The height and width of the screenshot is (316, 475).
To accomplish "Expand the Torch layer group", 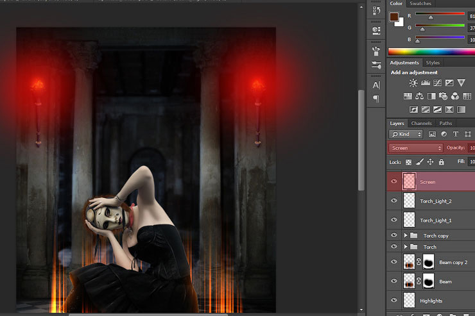I will pos(406,247).
